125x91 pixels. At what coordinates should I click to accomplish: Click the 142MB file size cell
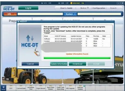click(96, 39)
